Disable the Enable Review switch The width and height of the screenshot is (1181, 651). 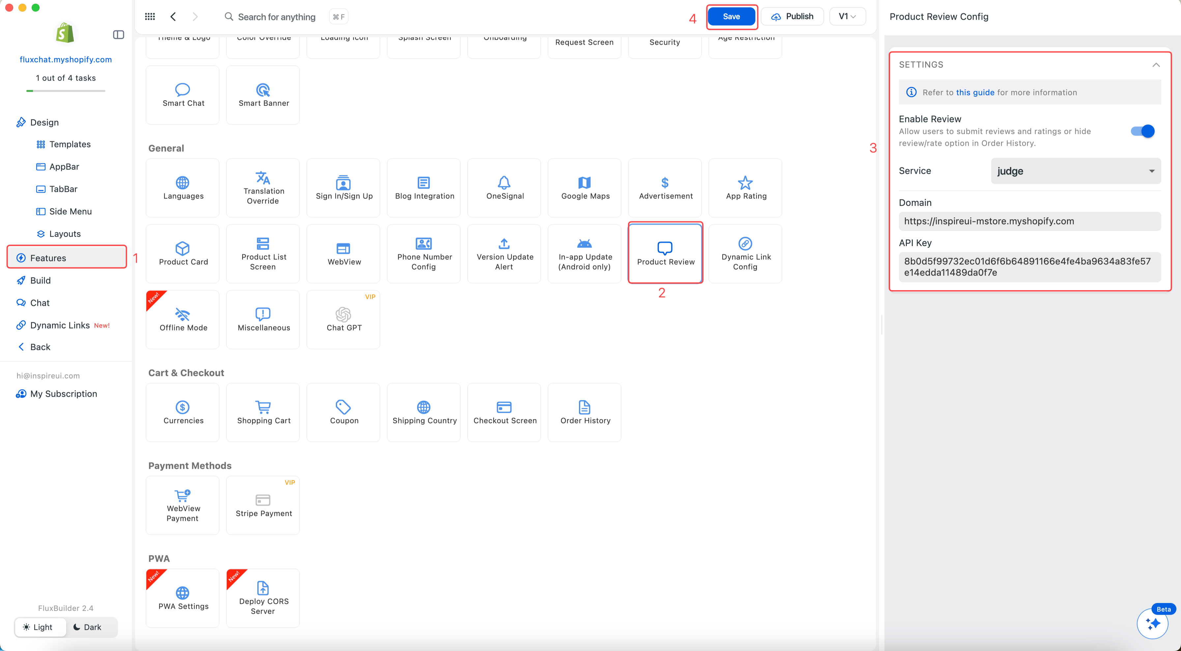coord(1142,131)
